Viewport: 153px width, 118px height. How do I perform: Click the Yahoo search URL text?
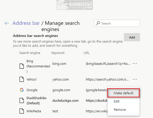coord(107,80)
